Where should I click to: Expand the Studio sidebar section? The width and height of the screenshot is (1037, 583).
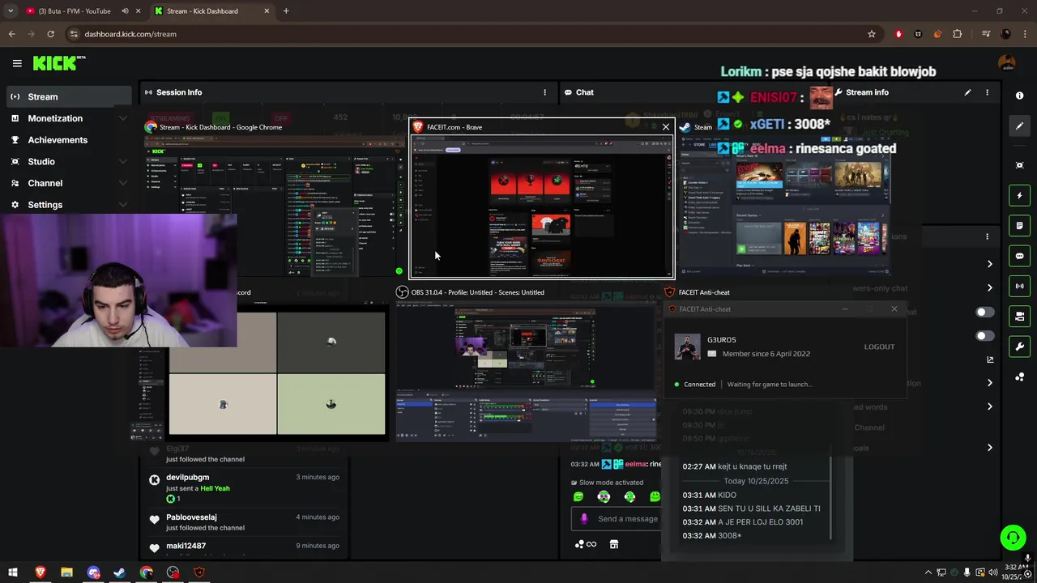pos(123,161)
